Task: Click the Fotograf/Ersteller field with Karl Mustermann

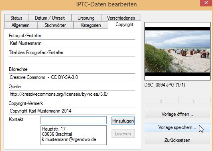Action: point(72,43)
